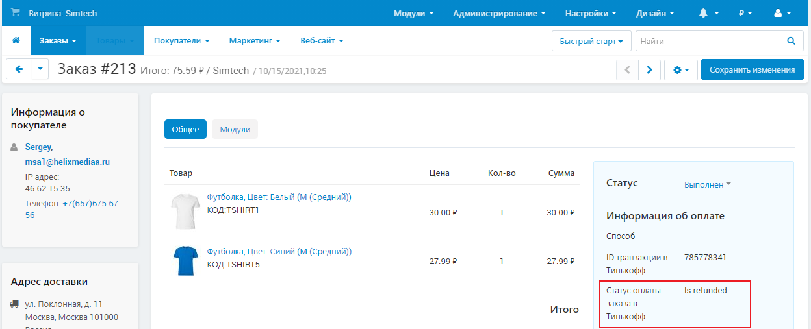This screenshot has height=329, width=811.
Task: Select product code КОД:TSHIRT5
Action: pyautogui.click(x=233, y=264)
